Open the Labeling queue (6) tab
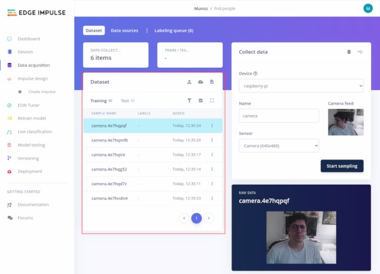Image resolution: width=380 pixels, height=274 pixels. pos(174,30)
